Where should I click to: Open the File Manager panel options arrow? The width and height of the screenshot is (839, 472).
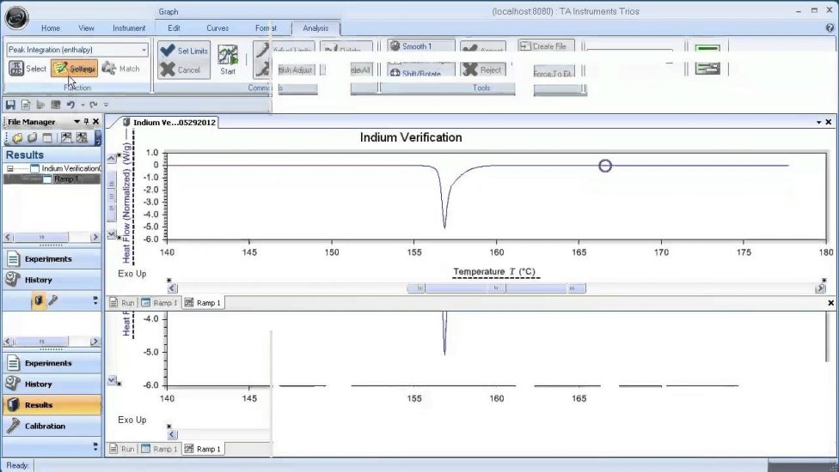point(77,122)
